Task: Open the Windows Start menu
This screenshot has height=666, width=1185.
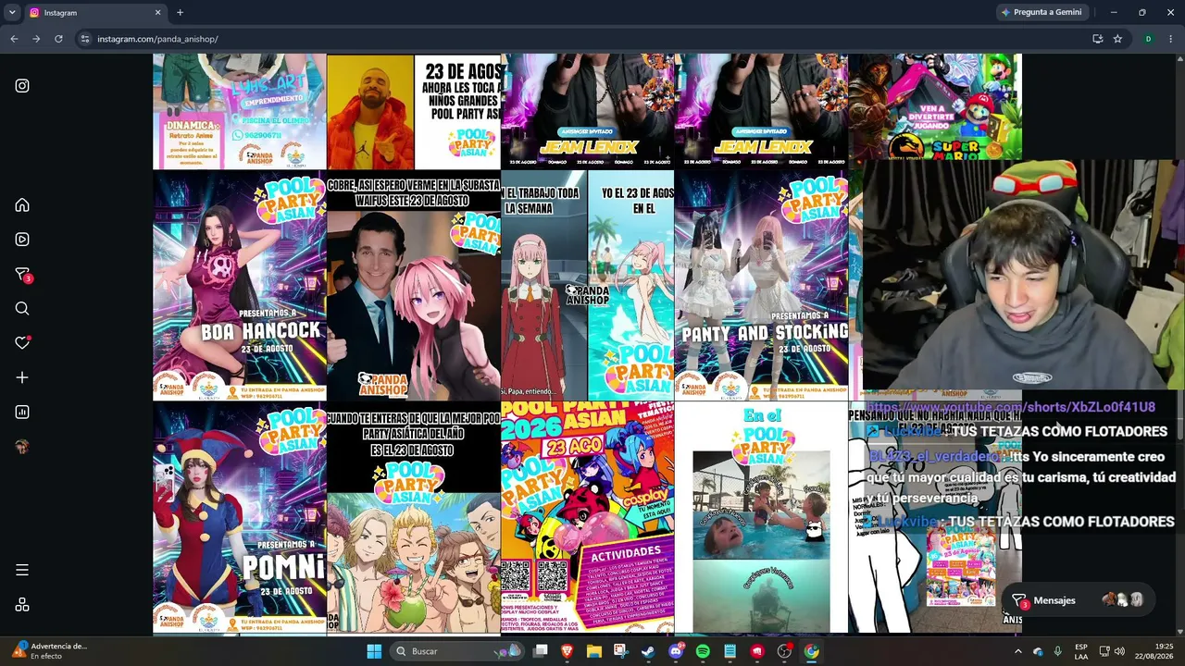Action: (x=374, y=651)
